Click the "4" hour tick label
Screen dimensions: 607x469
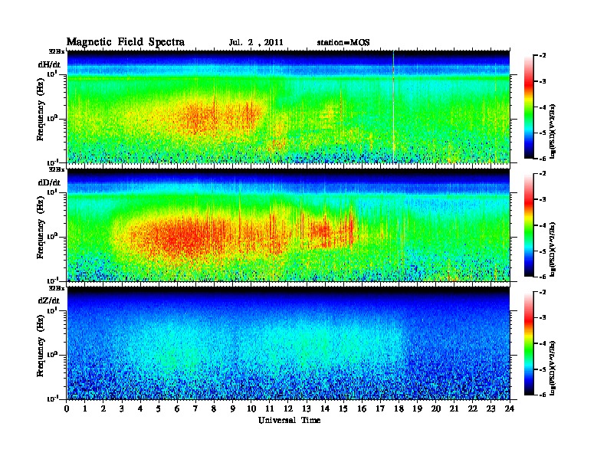pyautogui.click(x=140, y=408)
